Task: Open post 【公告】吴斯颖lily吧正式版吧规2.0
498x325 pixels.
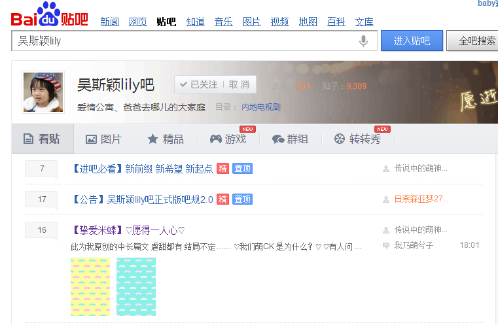Action: [142, 199]
